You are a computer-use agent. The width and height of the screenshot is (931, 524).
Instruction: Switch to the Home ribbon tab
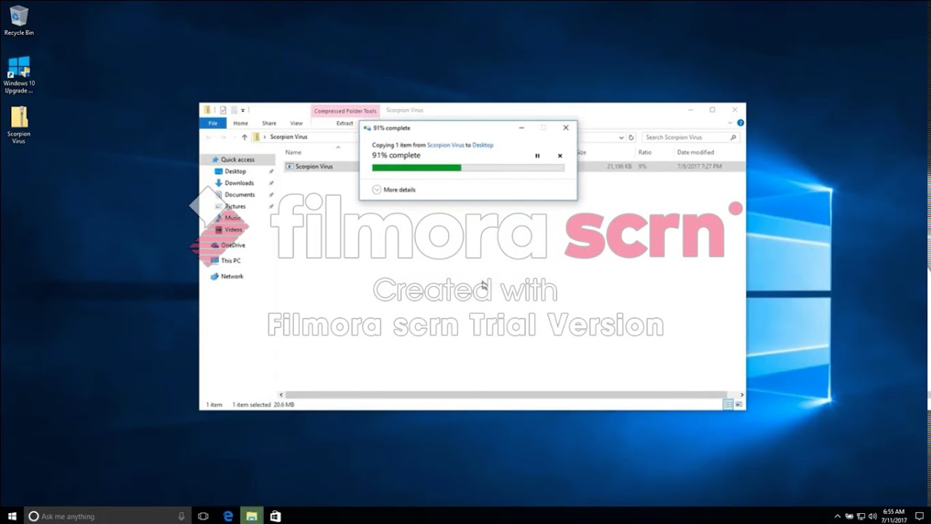tap(241, 123)
